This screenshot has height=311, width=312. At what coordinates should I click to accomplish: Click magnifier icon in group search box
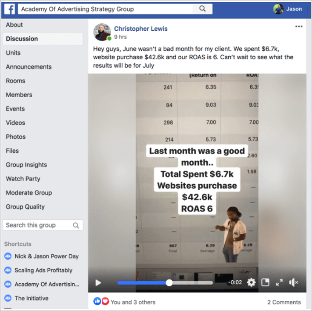76,225
